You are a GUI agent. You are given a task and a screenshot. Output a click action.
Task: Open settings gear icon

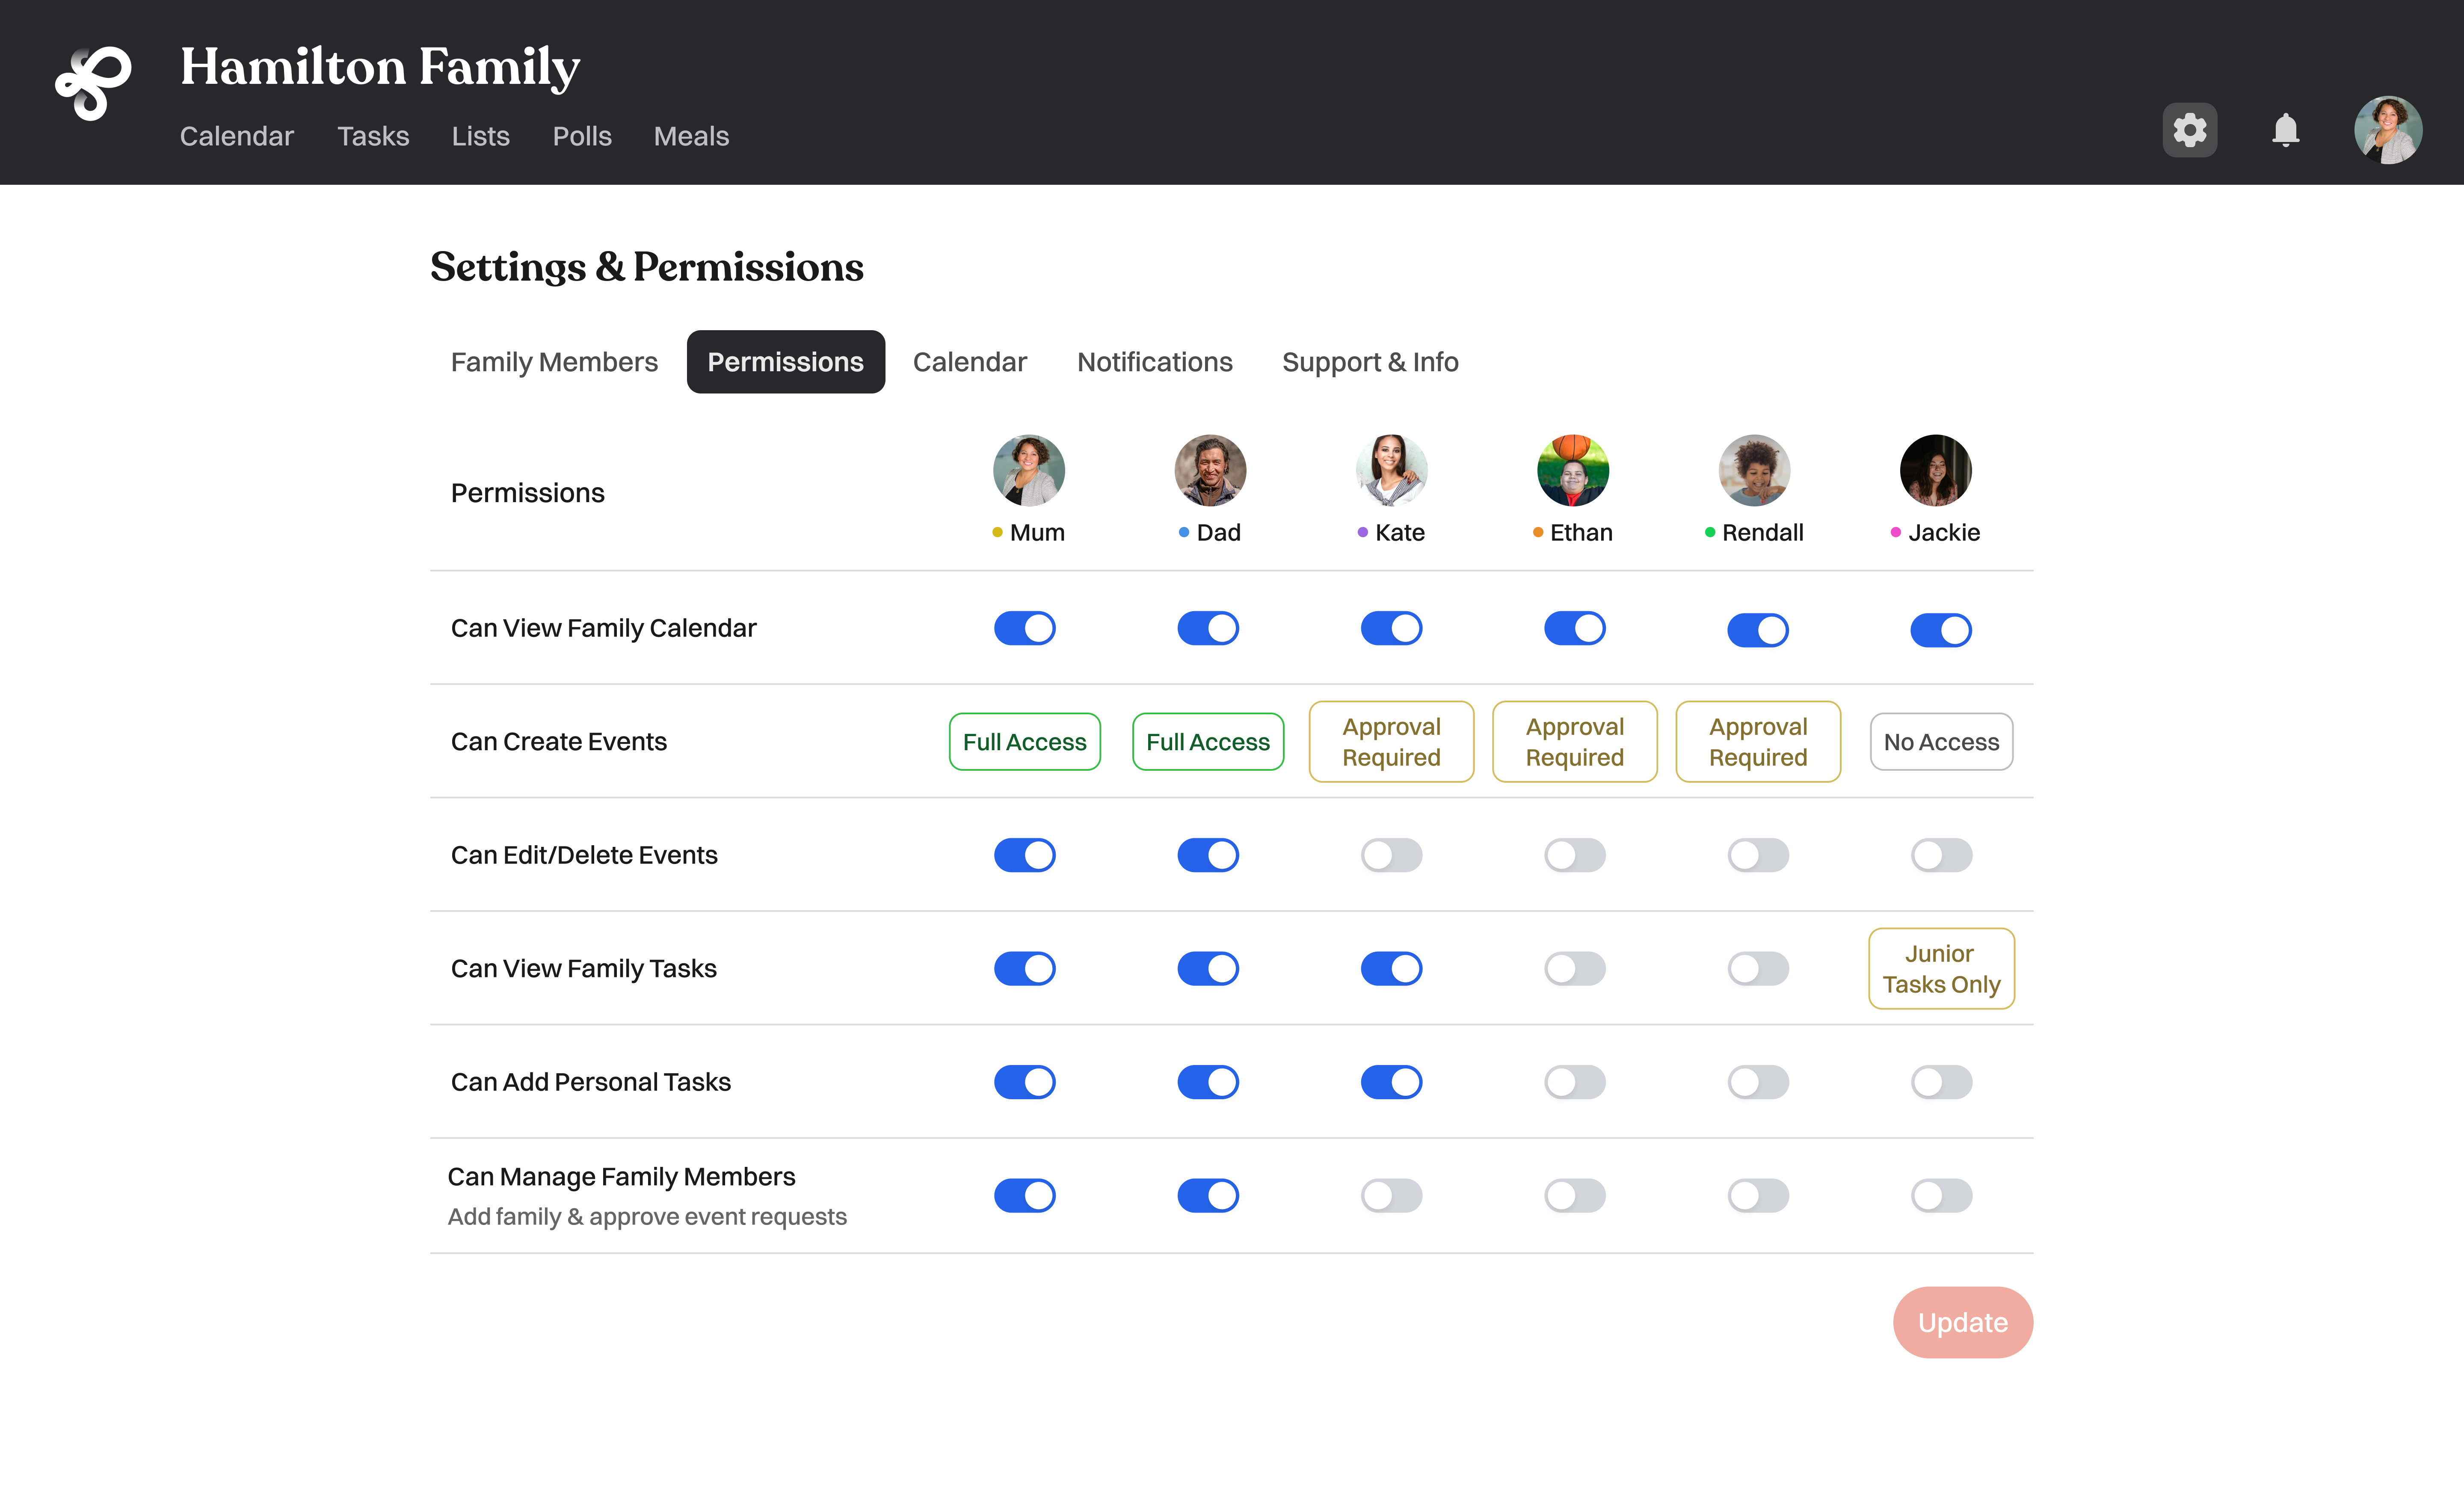pyautogui.click(x=2189, y=130)
